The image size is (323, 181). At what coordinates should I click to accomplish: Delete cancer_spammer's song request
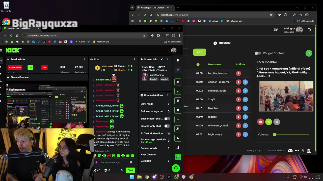coord(238,82)
